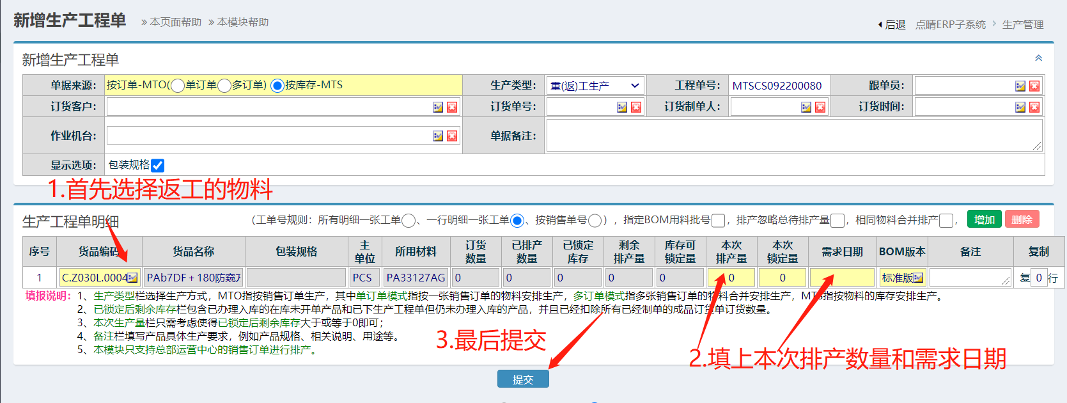Screen dimensions: 1067x403
Task: Go to 生产管理 breadcrumb
Action: pos(1022,25)
